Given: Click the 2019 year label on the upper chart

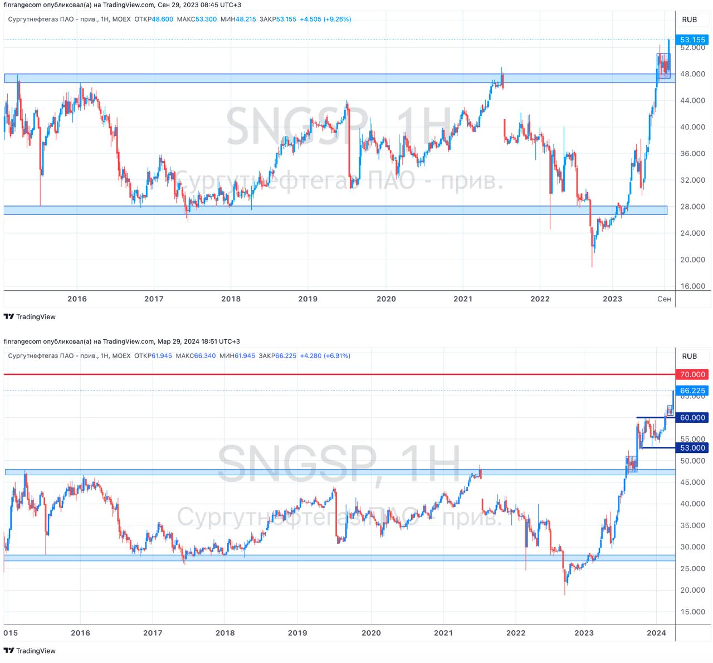Looking at the screenshot, I should 307,299.
